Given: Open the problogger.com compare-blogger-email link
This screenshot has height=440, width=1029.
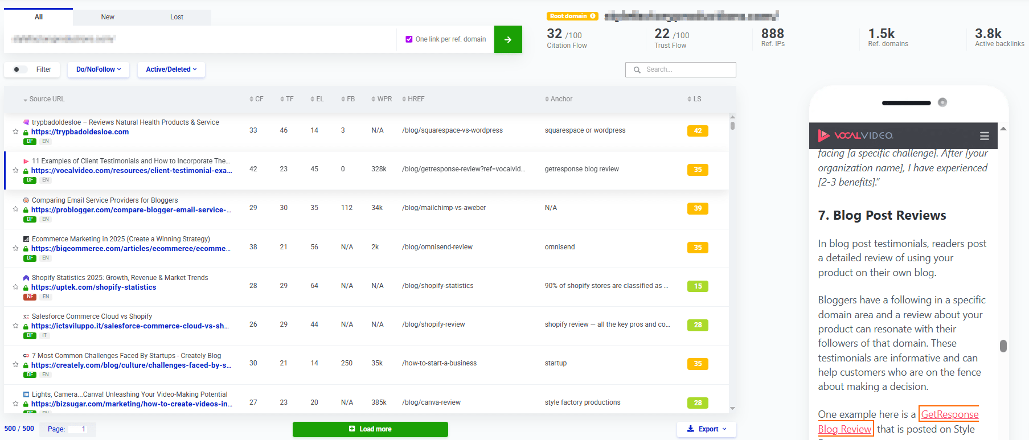Looking at the screenshot, I should coord(131,210).
